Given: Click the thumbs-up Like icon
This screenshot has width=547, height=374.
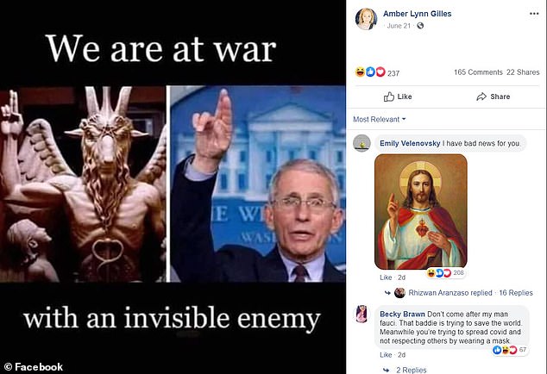Looking at the screenshot, I should (x=388, y=97).
